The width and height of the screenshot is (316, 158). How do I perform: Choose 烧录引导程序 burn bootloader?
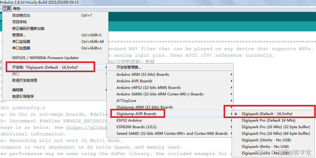point(55,97)
